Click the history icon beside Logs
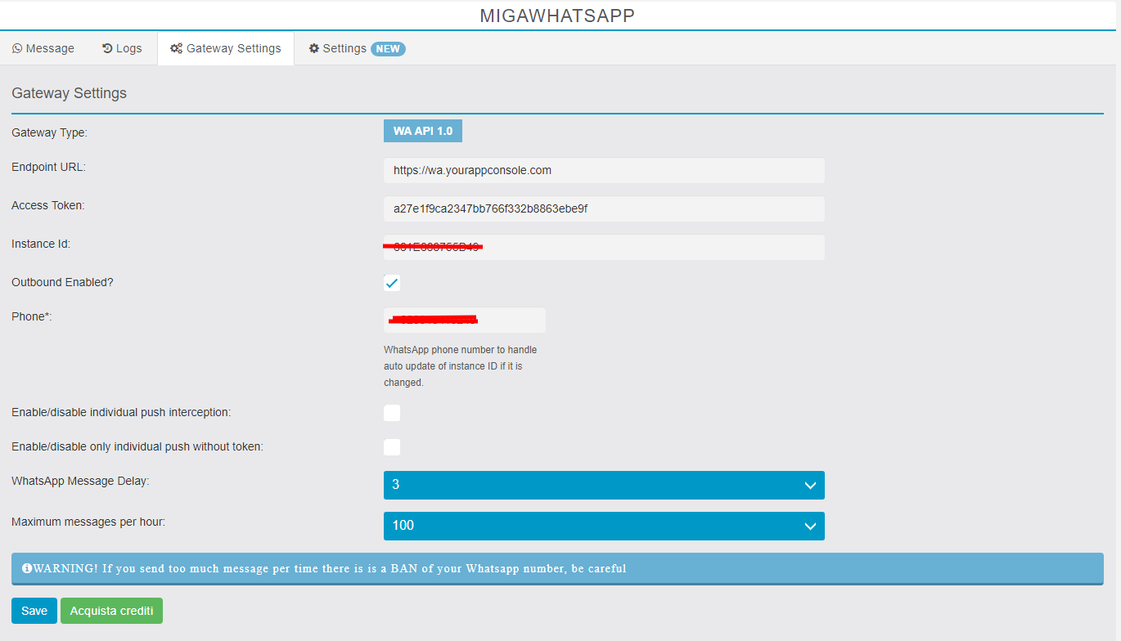Screen dimensions: 1121x641 click(107, 49)
